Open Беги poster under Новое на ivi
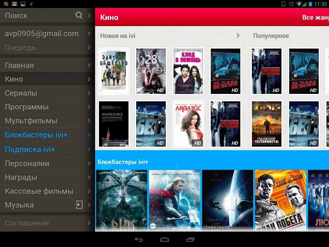The image size is (329, 247). click(x=151, y=124)
